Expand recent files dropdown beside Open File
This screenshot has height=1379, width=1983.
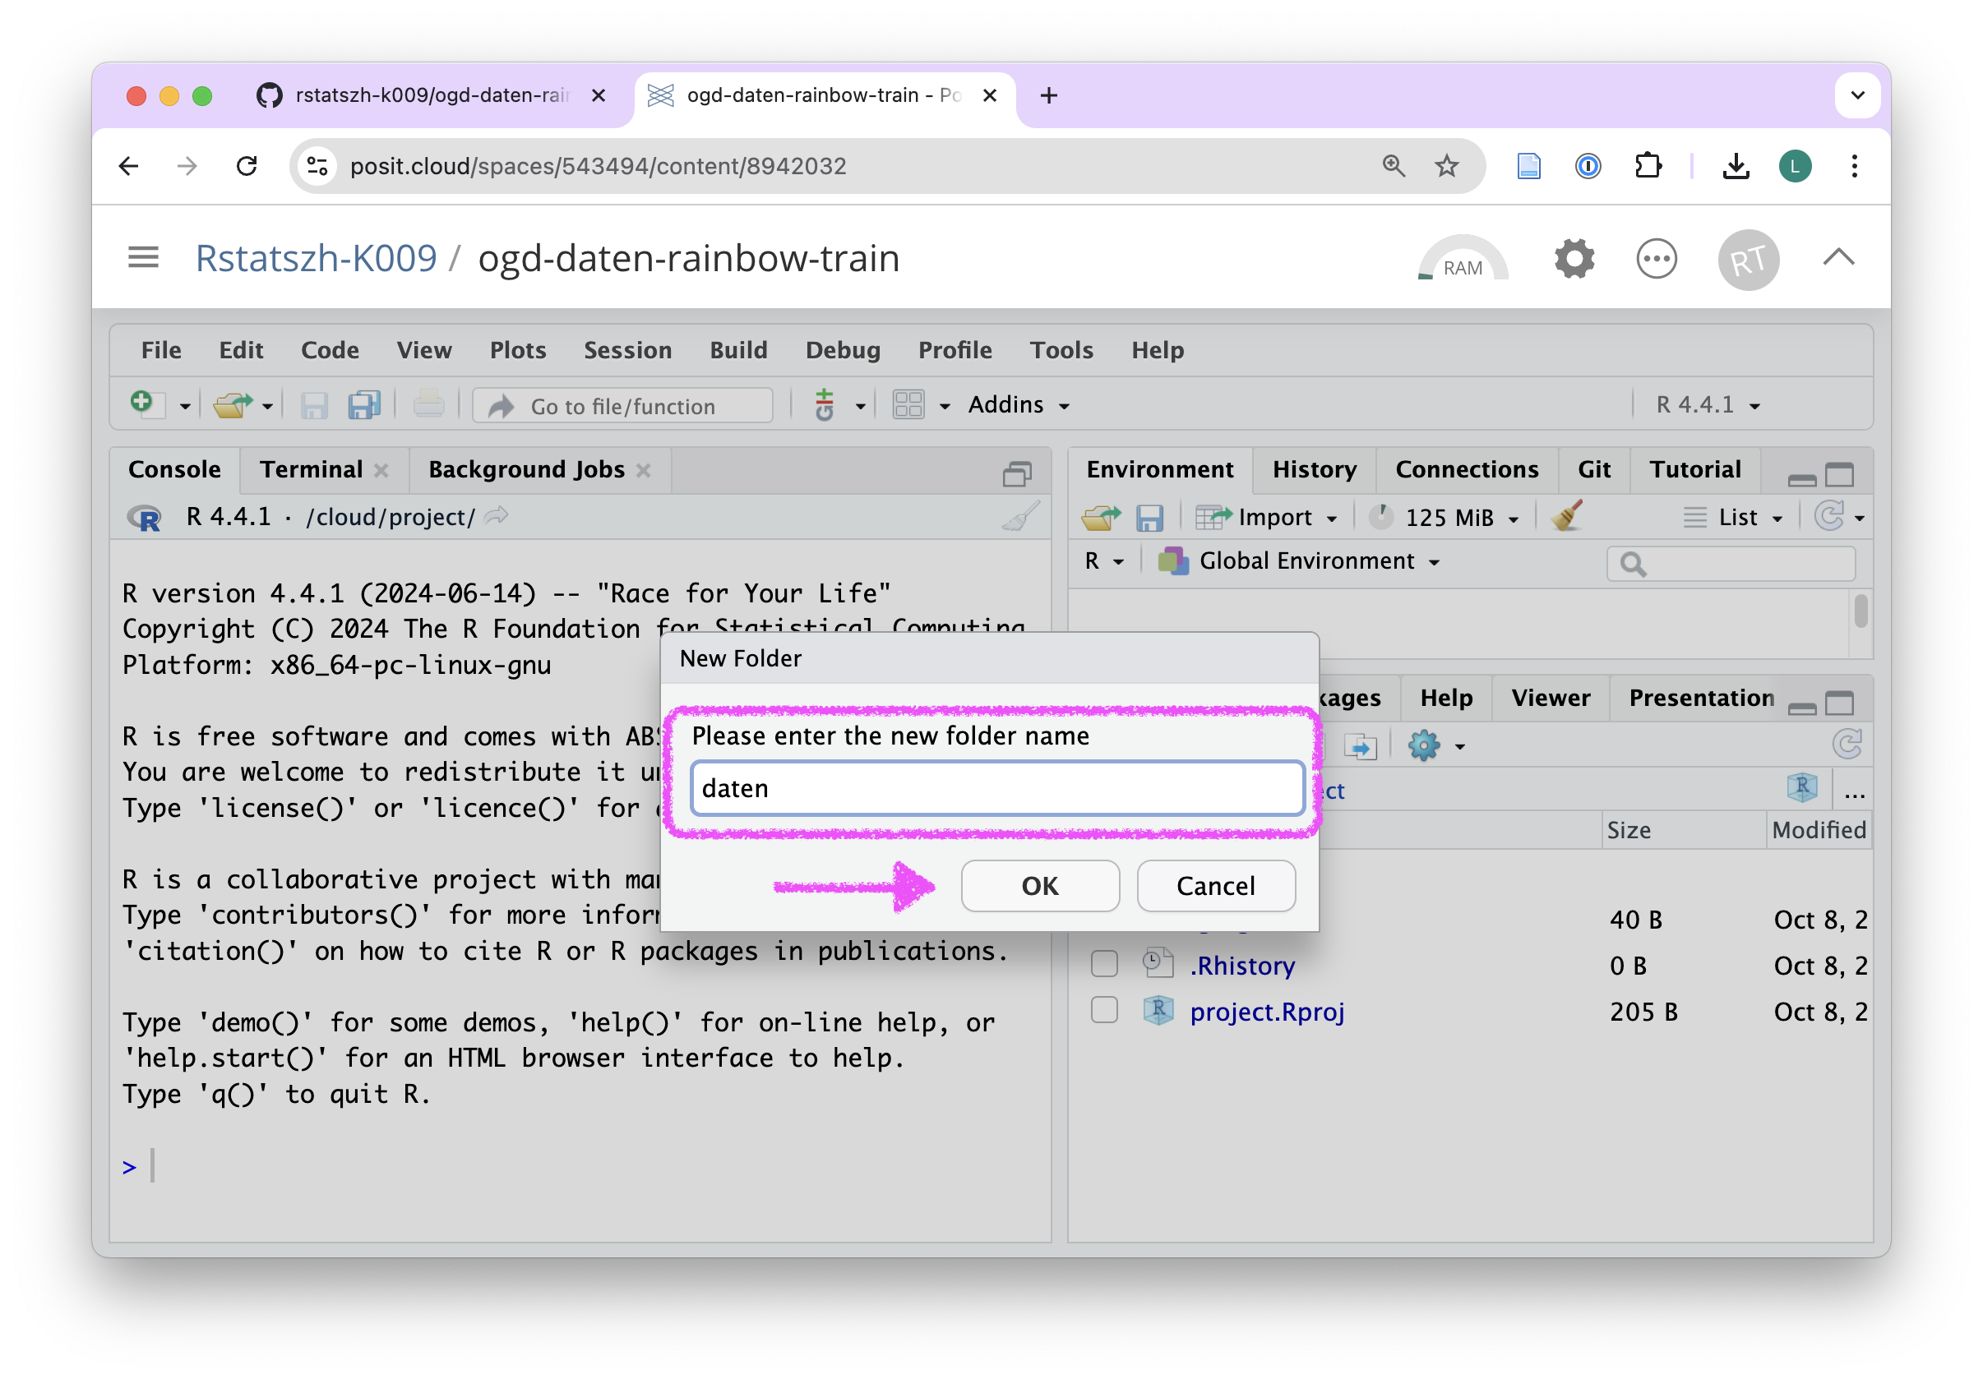268,406
